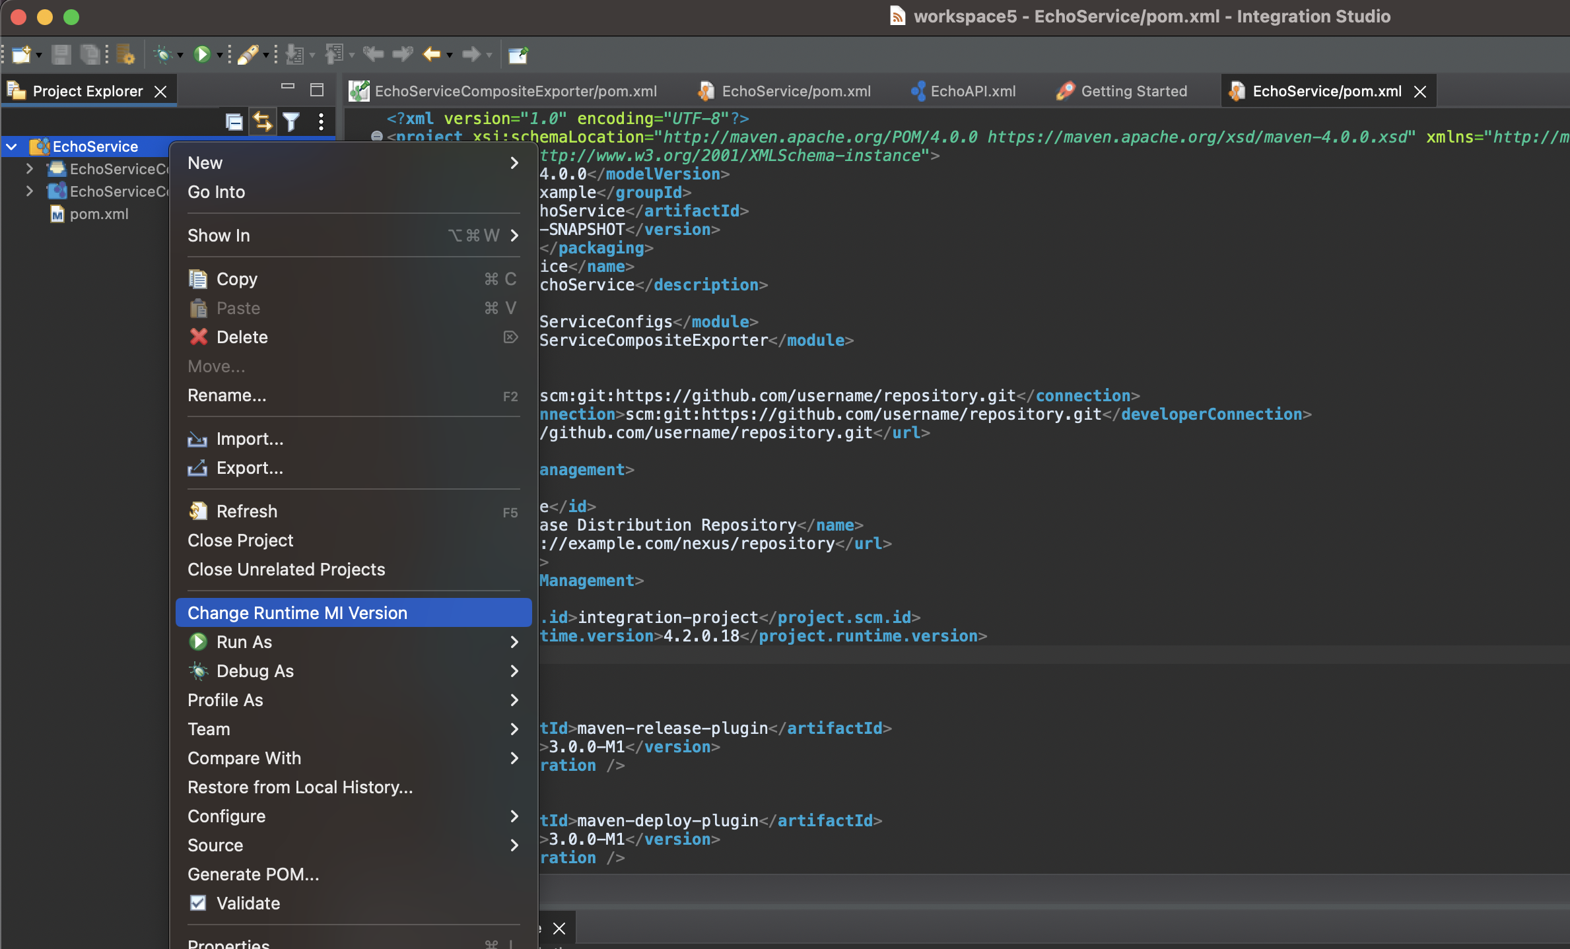Viewport: 1570px width, 949px height.
Task: Expand the first EchoServiceC... child folder
Action: 30,169
